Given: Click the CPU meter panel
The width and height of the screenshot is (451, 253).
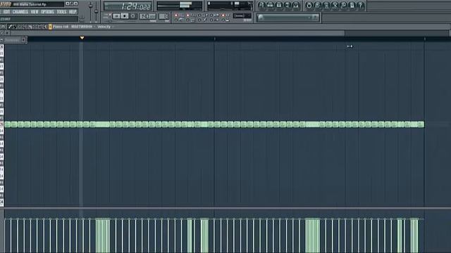Looking at the screenshot, I should pos(230,6).
